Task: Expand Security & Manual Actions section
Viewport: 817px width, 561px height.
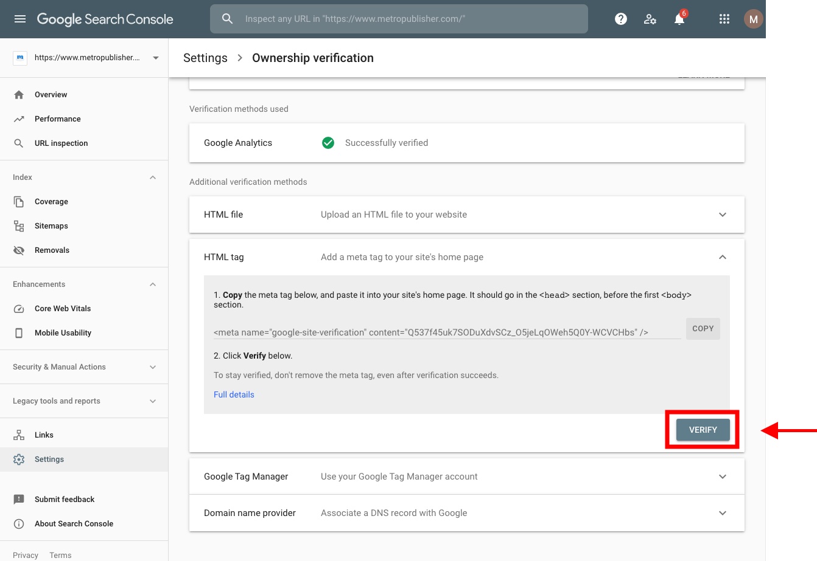Action: tap(153, 367)
